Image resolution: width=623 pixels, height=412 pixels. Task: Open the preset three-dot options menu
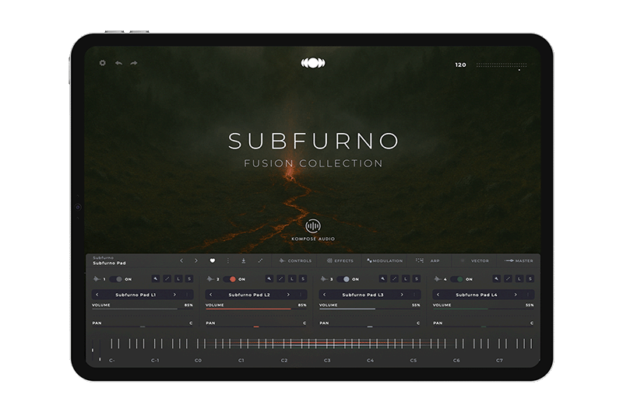[227, 260]
